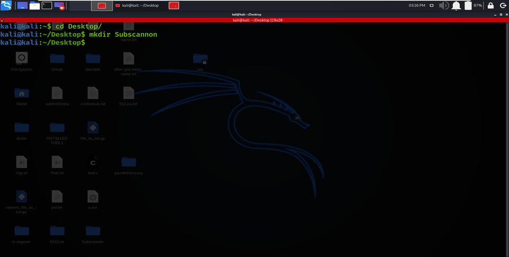Click the battery icon in the panel
The image size is (509, 257).
[x=468, y=5]
